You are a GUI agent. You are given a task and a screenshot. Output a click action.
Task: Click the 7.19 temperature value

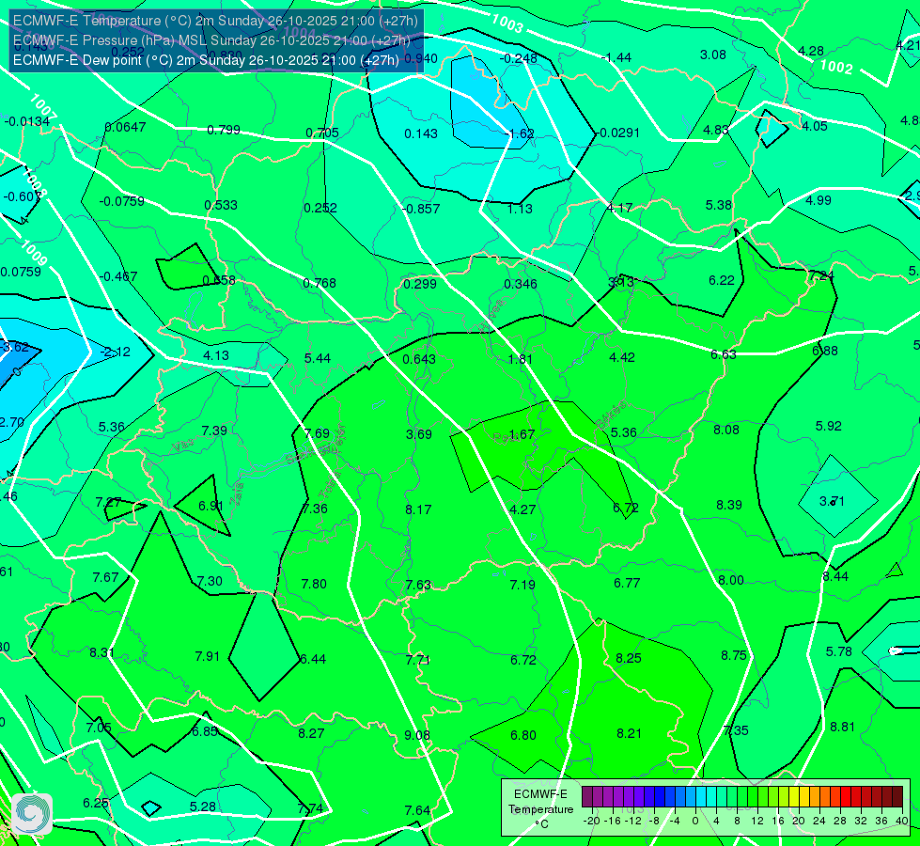coord(522,585)
